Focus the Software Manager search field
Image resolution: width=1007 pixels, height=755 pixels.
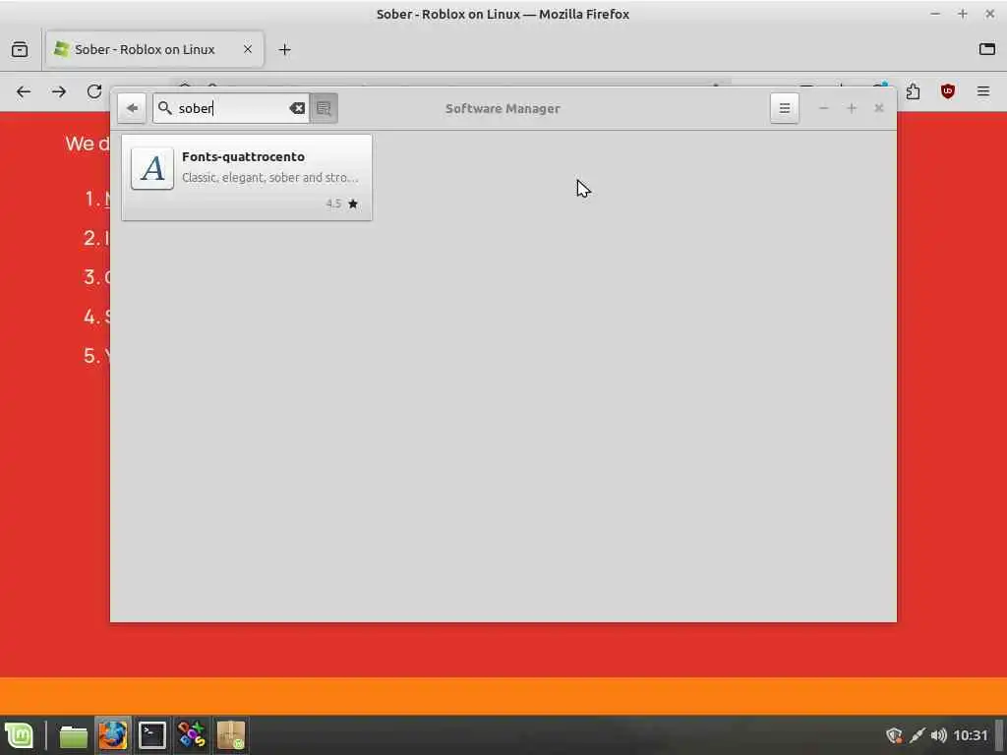(231, 108)
